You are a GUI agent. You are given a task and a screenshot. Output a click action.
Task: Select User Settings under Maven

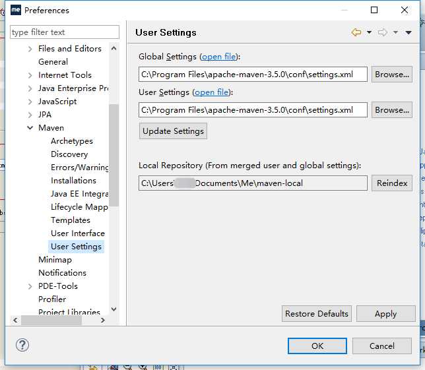click(76, 247)
